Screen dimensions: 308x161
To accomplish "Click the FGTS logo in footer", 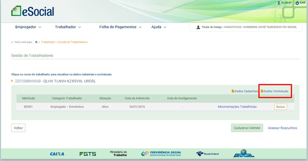I will tap(88, 154).
